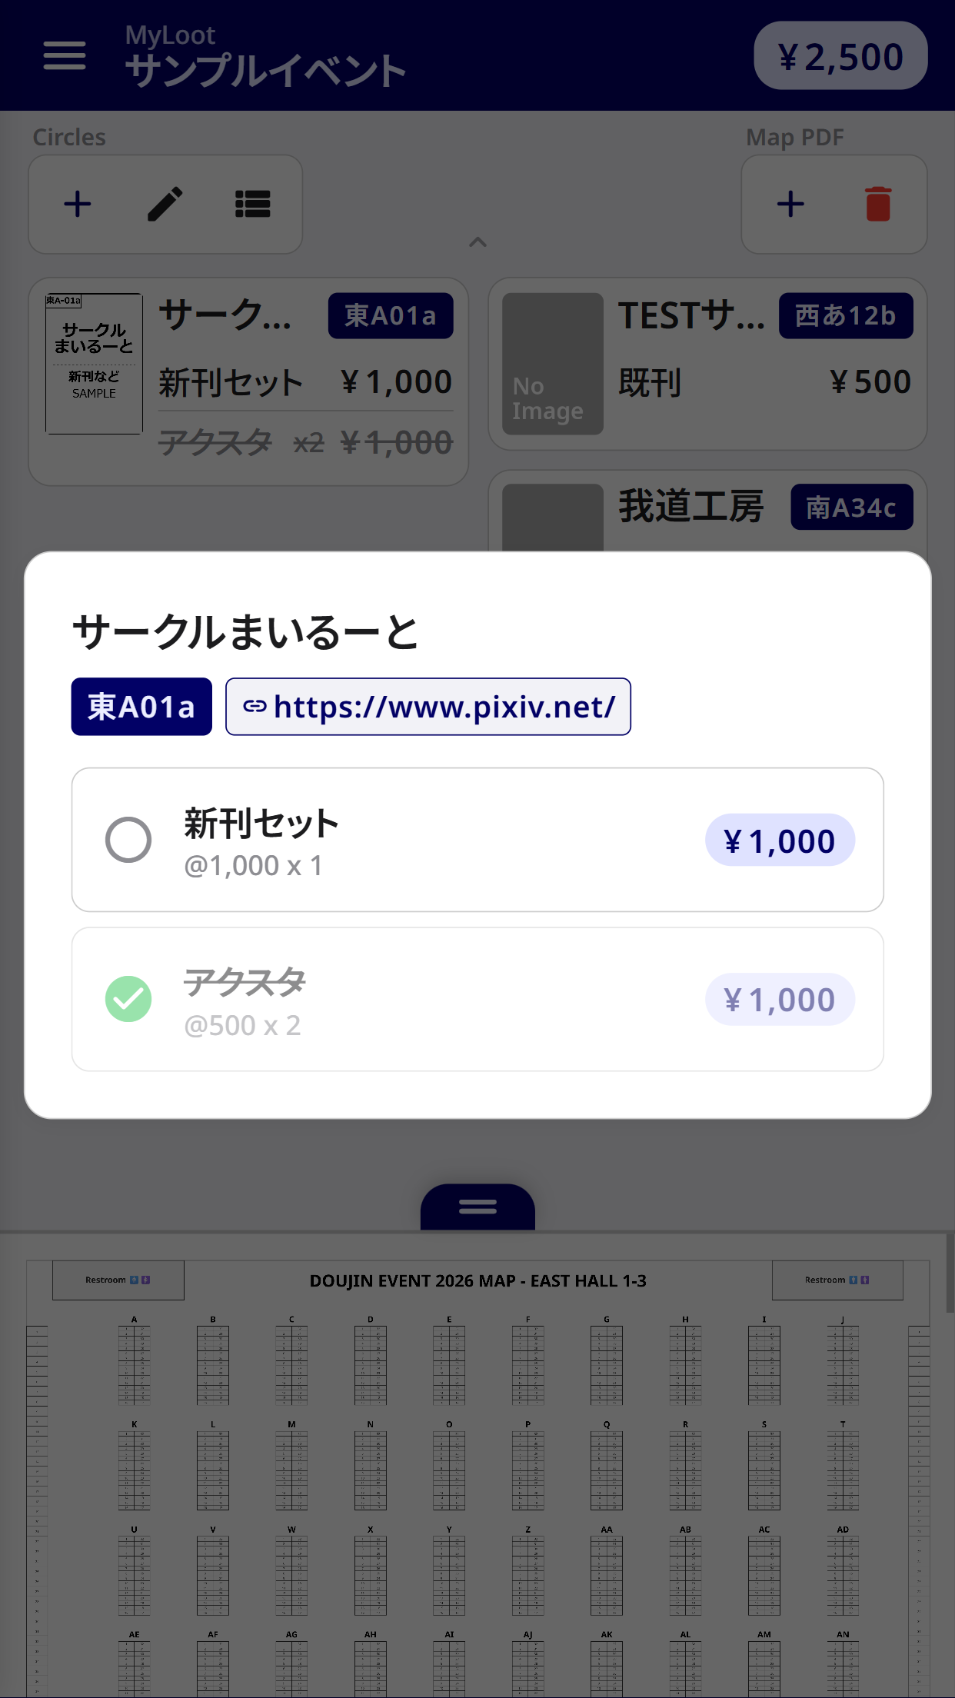Check off the 新刊セット item radio

pos(128,840)
